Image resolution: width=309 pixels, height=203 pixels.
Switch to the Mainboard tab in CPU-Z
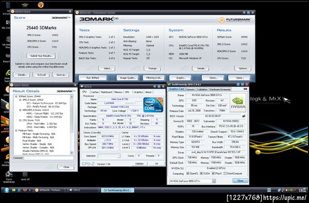[107, 92]
